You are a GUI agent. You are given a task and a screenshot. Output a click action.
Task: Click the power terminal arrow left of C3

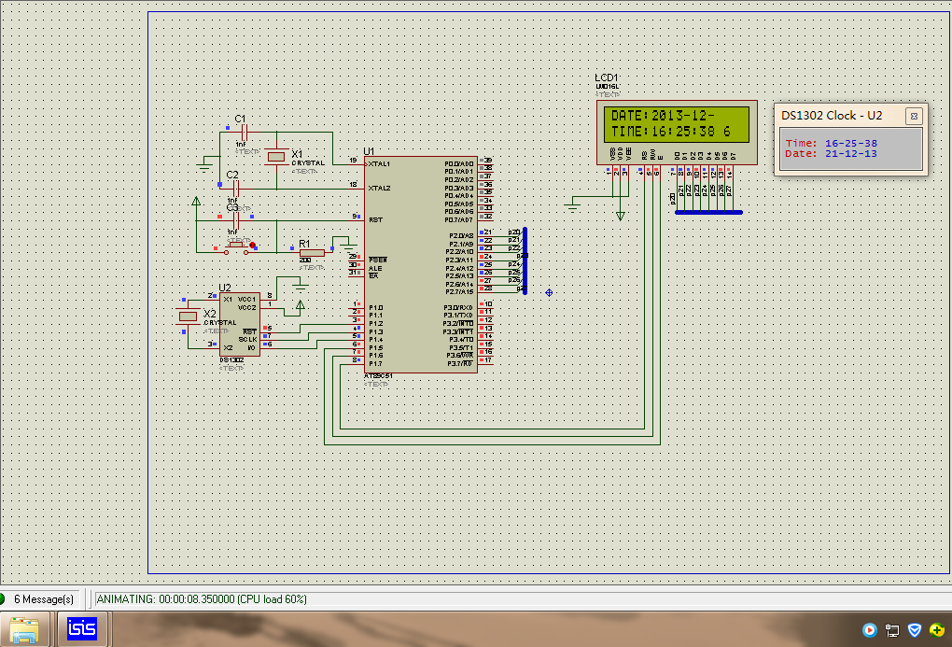[196, 202]
